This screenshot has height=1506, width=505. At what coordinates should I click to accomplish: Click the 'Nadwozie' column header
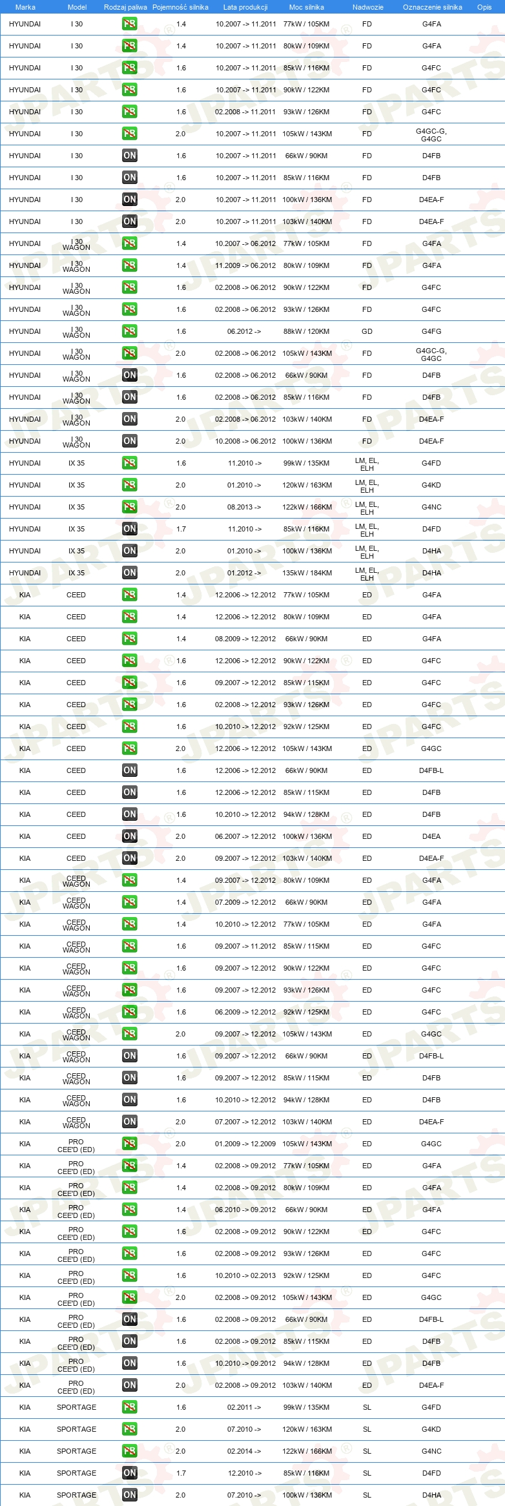point(367,7)
